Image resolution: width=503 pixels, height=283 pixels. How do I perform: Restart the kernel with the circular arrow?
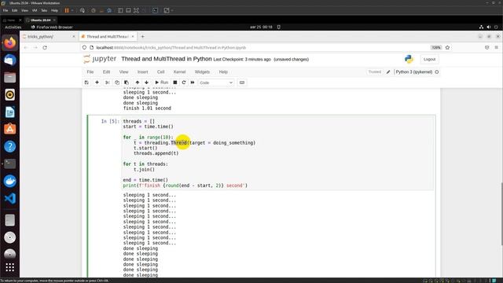click(x=184, y=83)
